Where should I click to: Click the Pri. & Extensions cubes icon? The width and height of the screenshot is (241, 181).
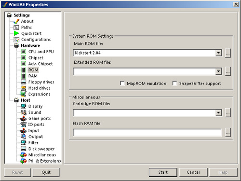(x=24, y=161)
